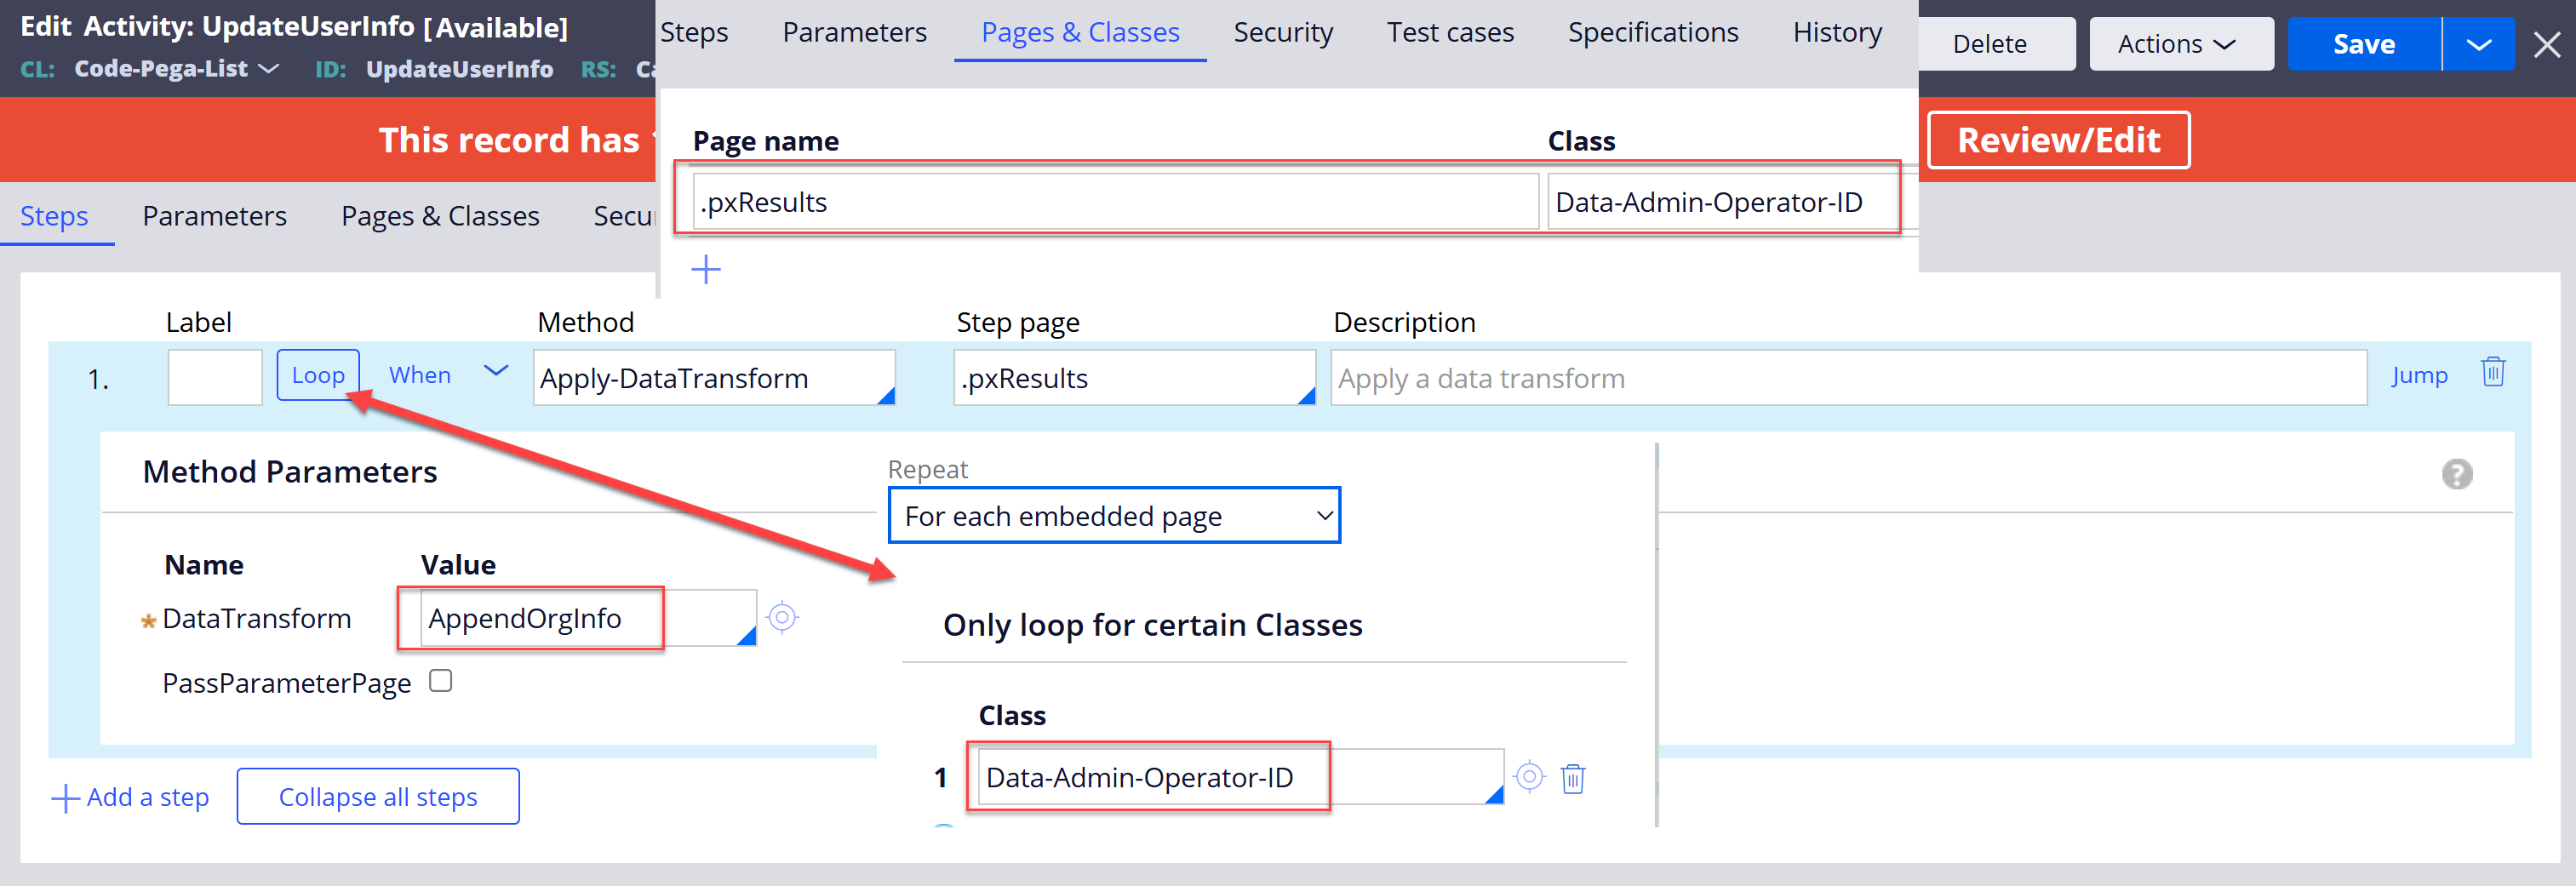Open the Repeat dropdown for embedded page
Screen dimensions: 2576x886
click(x=1113, y=516)
